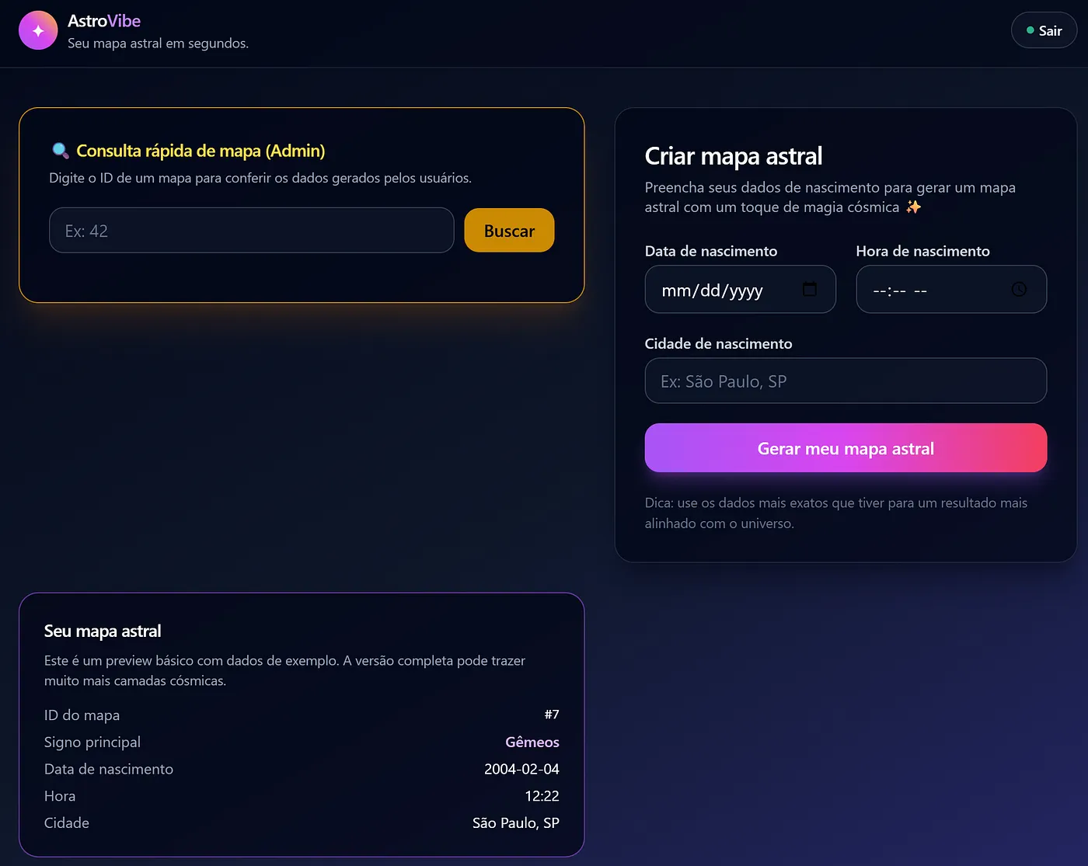Click the birth date value 2004-02-04

coord(521,769)
